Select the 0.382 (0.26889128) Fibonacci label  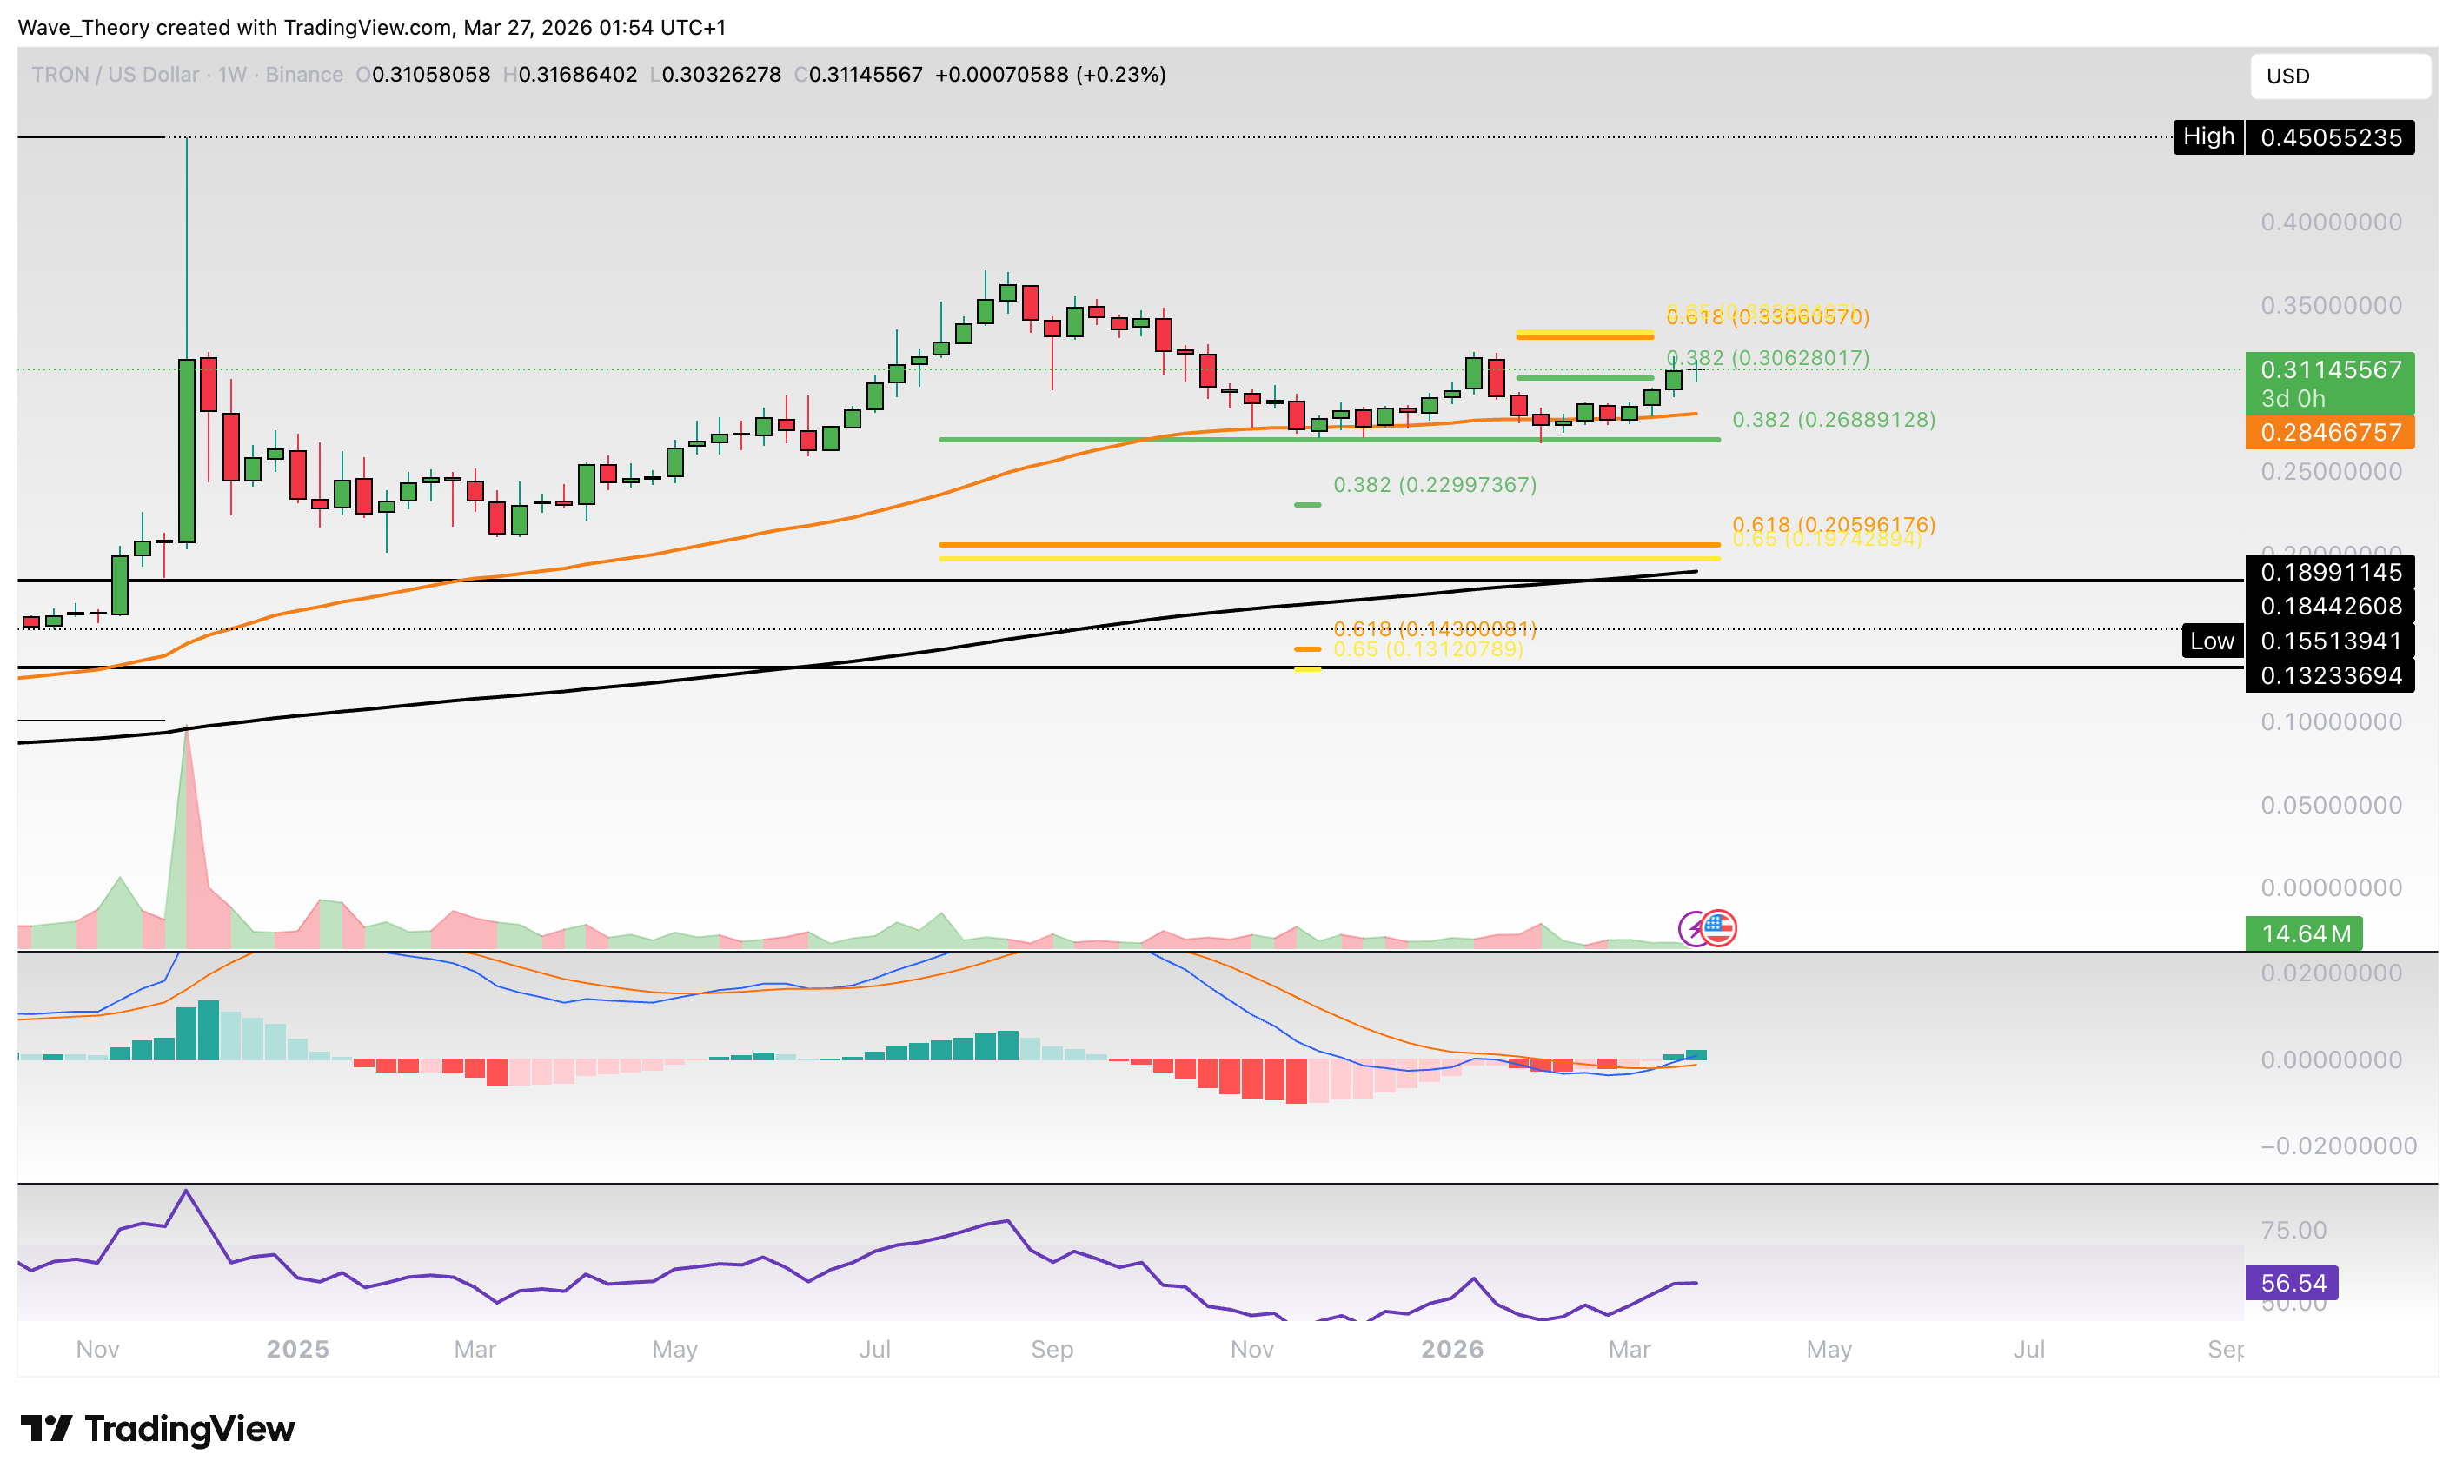pyautogui.click(x=1833, y=420)
